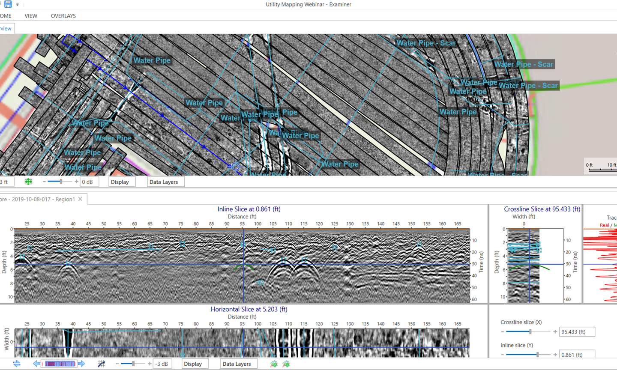Viewport: 617px width, 370px height.
Task: Click inside the Inline slice value field
Action: coord(577,354)
